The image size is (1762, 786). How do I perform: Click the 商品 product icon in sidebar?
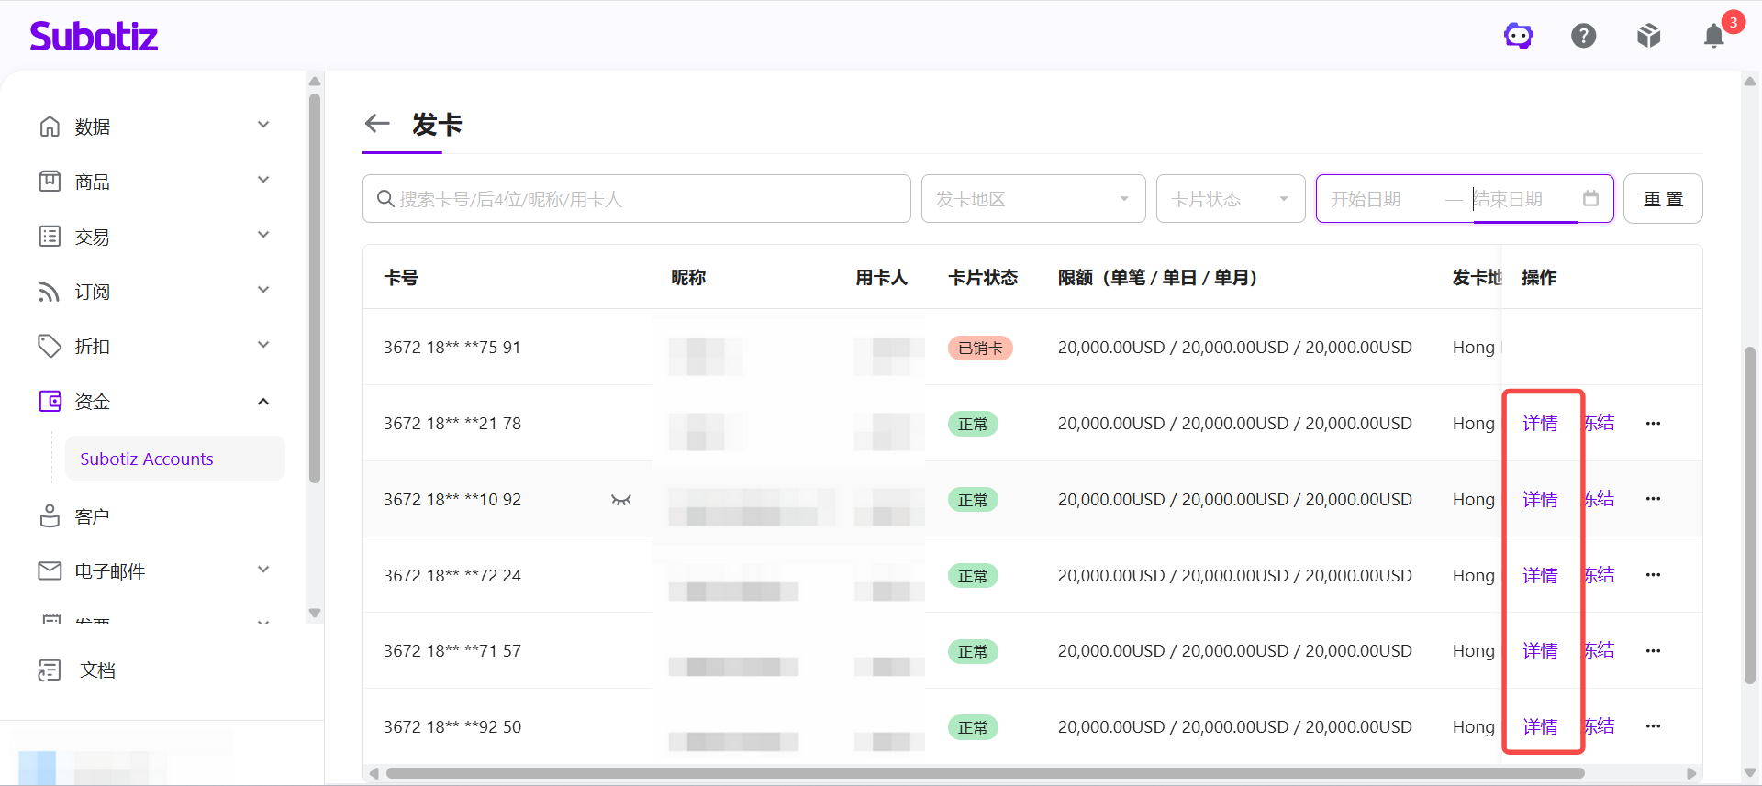click(50, 182)
